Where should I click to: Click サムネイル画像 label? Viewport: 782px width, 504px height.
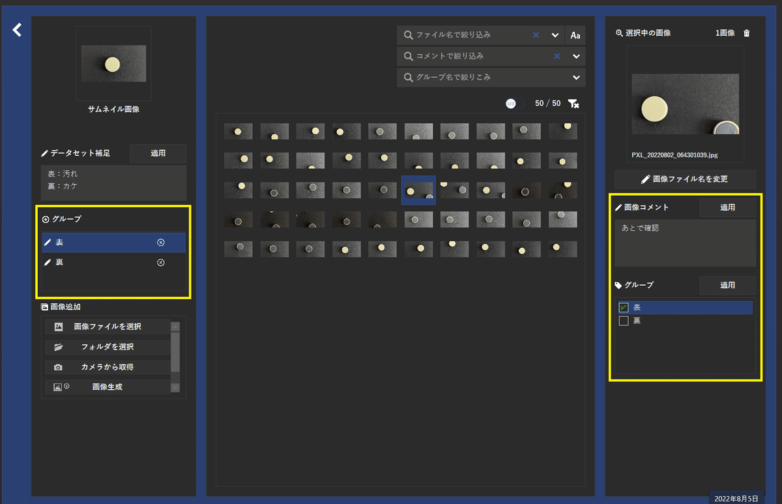click(113, 110)
